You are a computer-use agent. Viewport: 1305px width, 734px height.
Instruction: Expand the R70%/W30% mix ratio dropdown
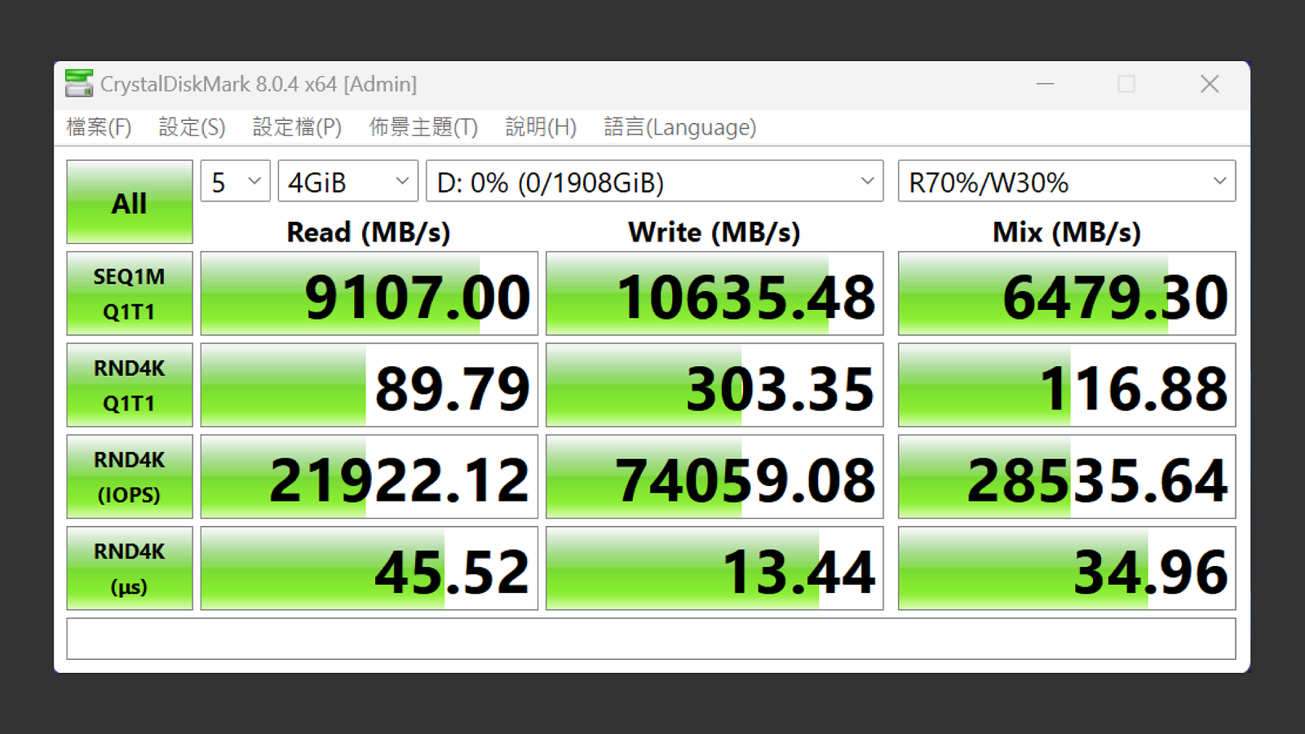coord(1067,181)
